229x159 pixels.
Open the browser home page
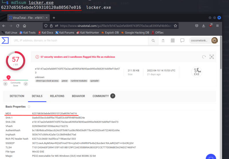(x=25, y=26)
